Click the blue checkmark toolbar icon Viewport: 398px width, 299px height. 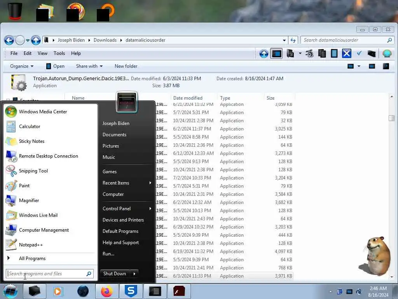click(359, 53)
